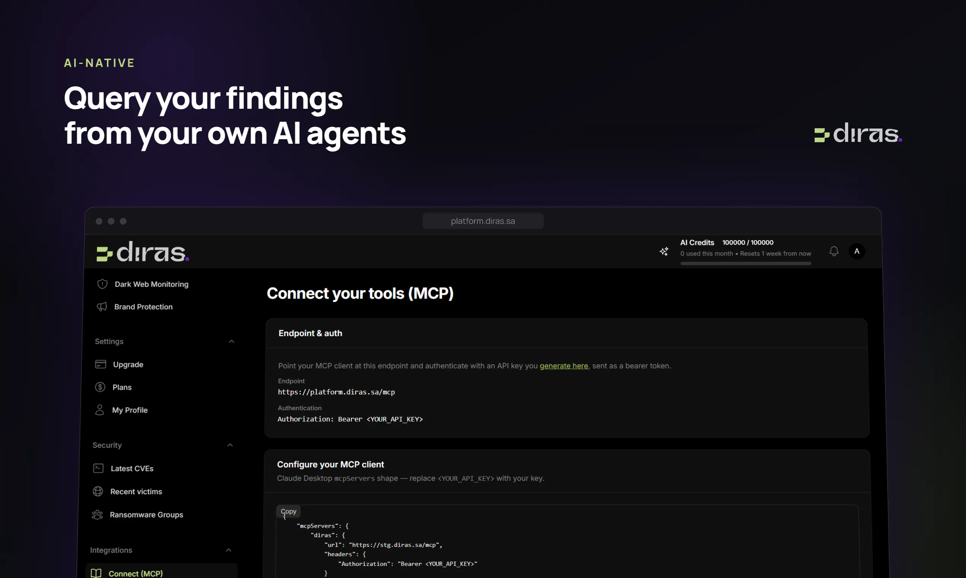This screenshot has width=966, height=578.
Task: Click the Plans dollar icon
Action: (x=100, y=387)
